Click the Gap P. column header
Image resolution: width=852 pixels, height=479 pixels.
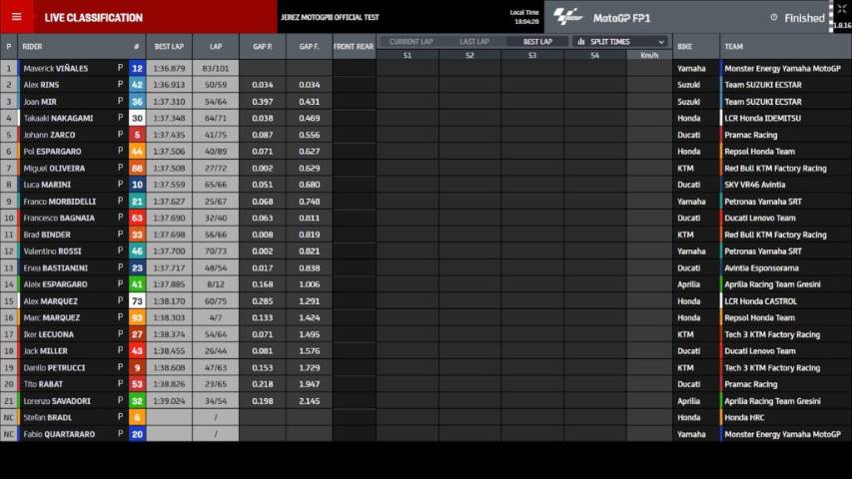coord(263,47)
